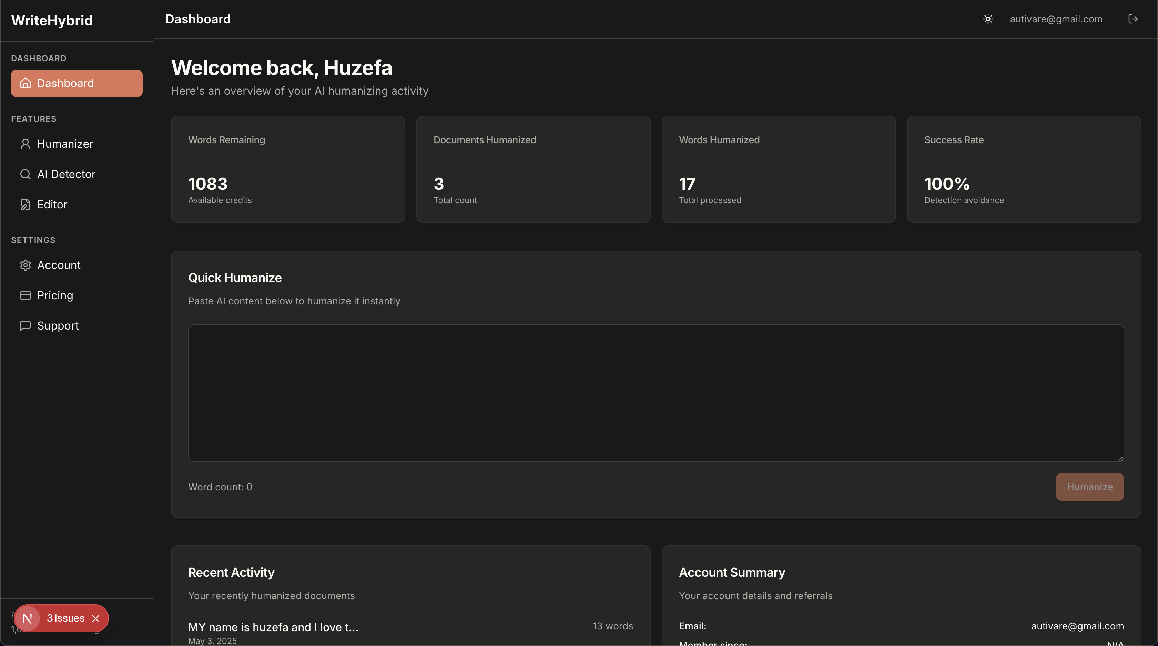Click the Pricing credit card icon
This screenshot has height=646, width=1158.
pyautogui.click(x=26, y=295)
